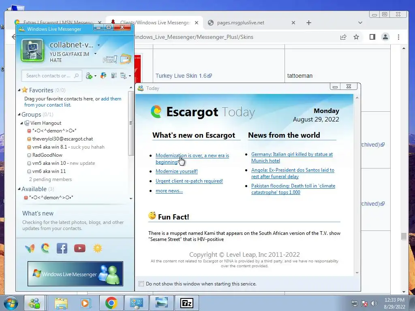This screenshot has width=415, height=311.
Task: Open the Chrome three-dot menu
Action: coord(399,37)
